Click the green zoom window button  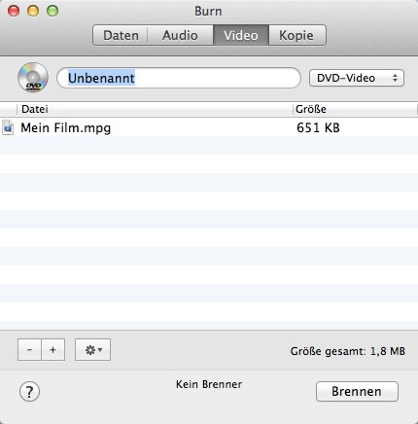click(52, 11)
